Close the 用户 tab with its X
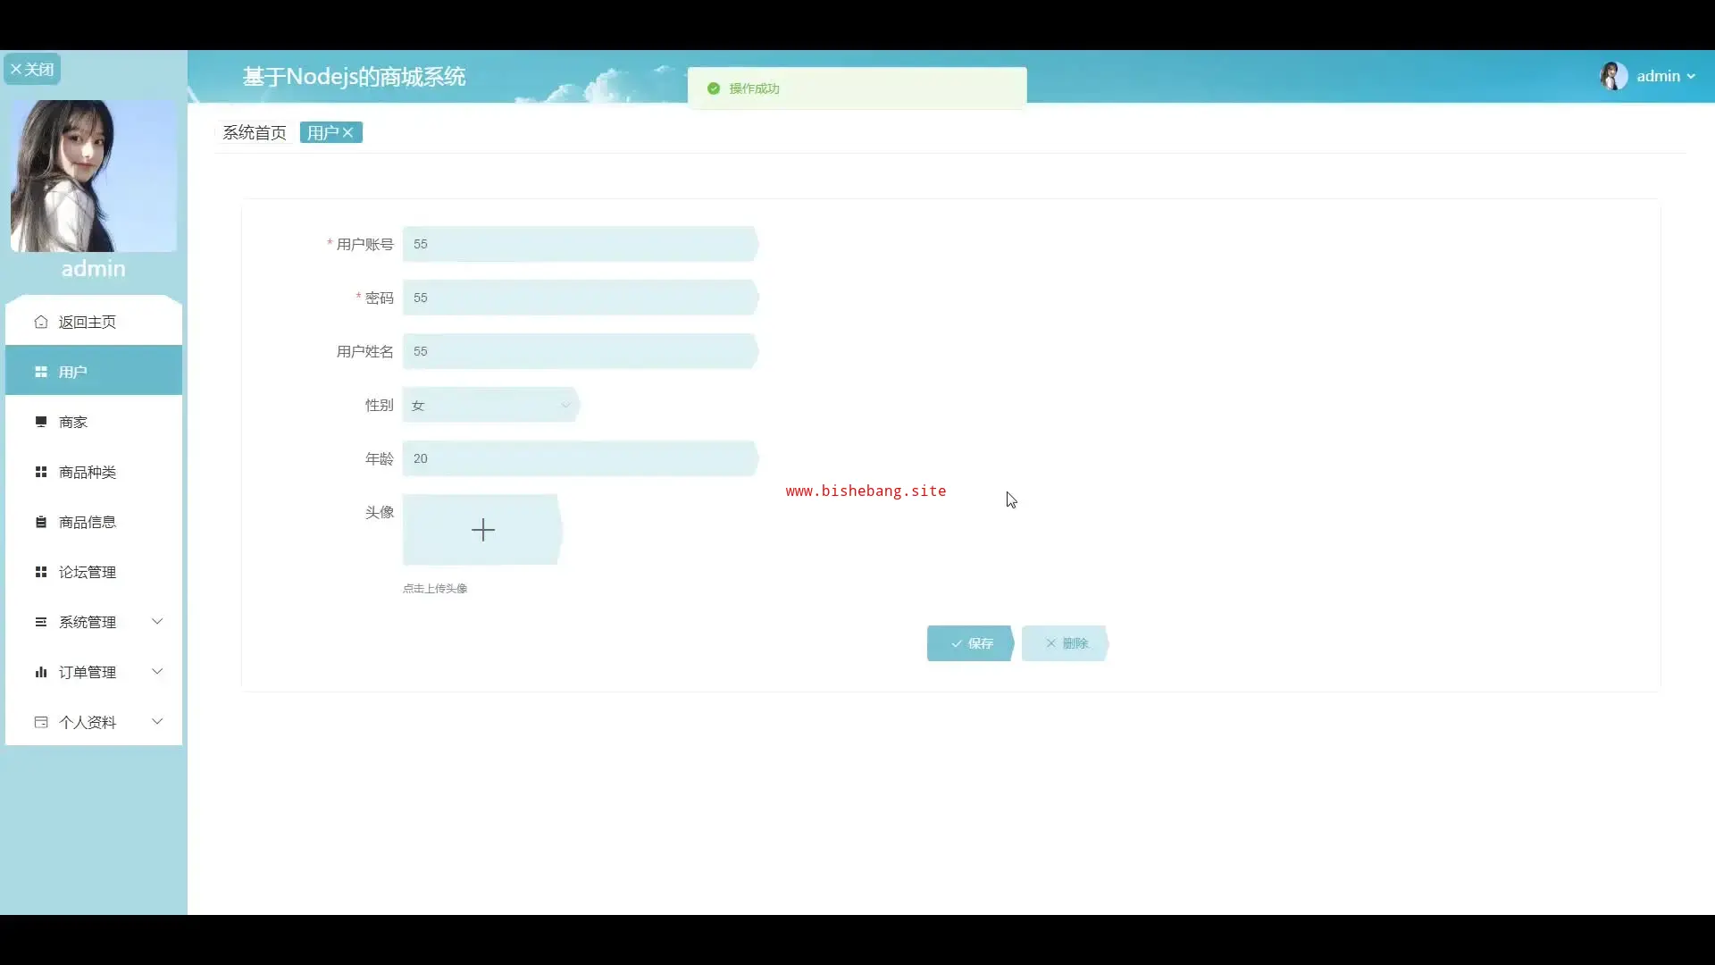Screen dimensions: 1715x965 point(348,132)
